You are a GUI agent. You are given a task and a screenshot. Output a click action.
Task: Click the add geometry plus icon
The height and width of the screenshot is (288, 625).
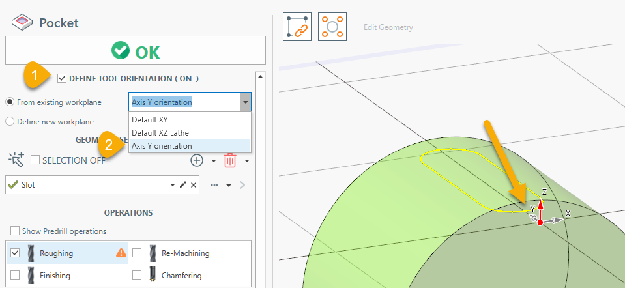point(197,160)
